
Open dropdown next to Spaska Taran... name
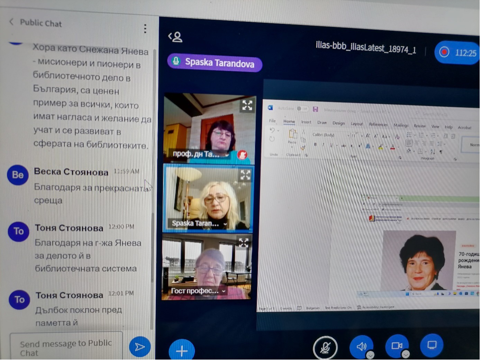point(225,224)
